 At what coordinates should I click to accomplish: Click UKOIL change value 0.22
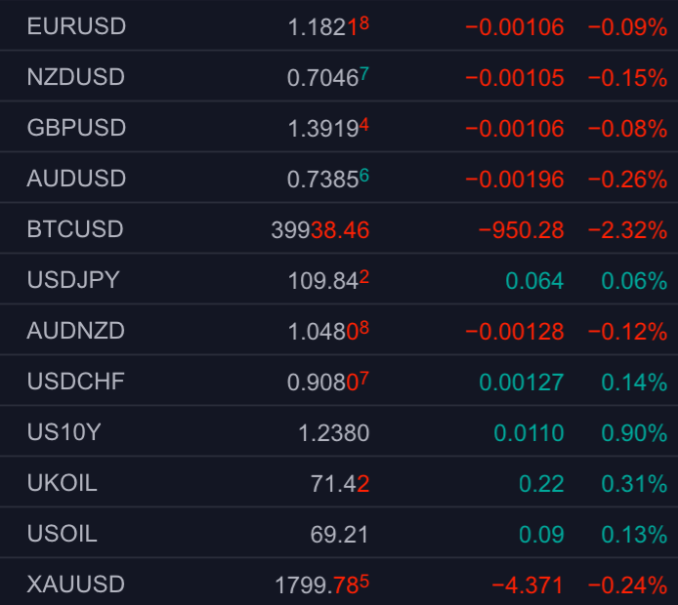544,484
